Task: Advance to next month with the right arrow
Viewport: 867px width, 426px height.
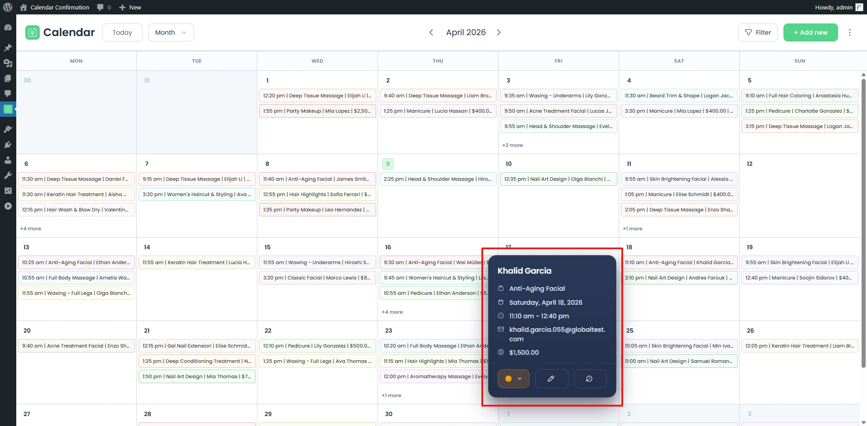Action: (499, 32)
